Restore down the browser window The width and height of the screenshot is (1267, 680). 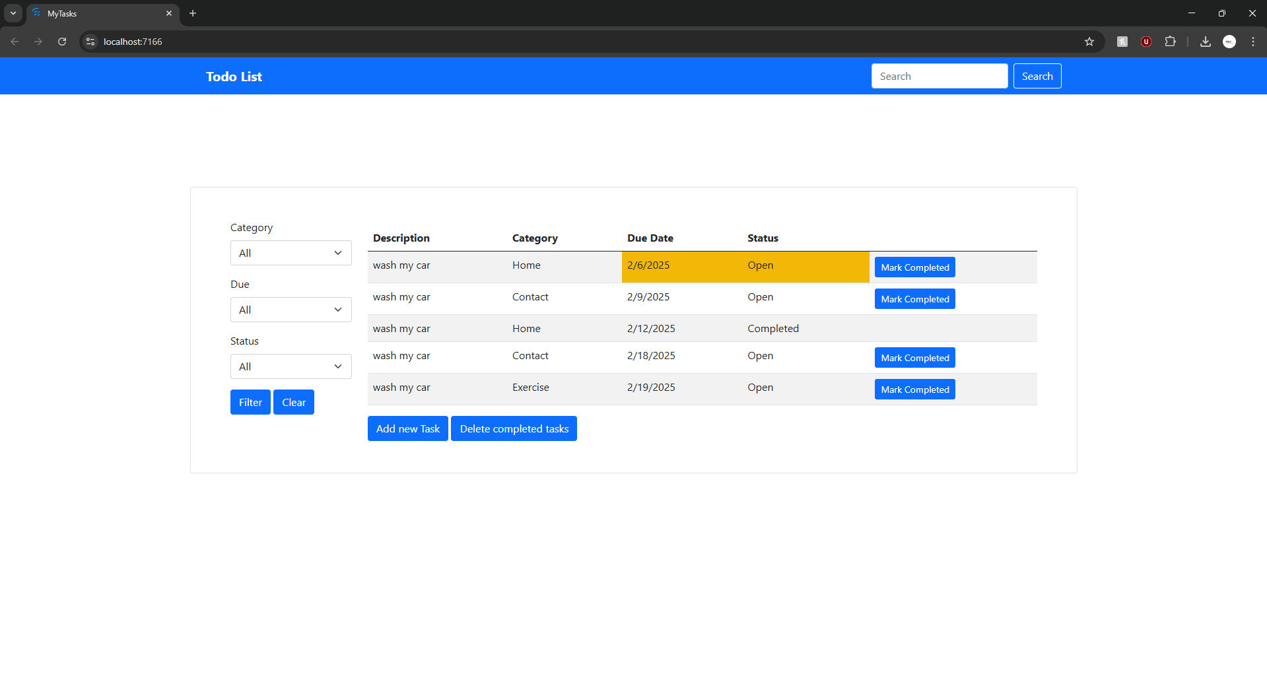tap(1222, 13)
